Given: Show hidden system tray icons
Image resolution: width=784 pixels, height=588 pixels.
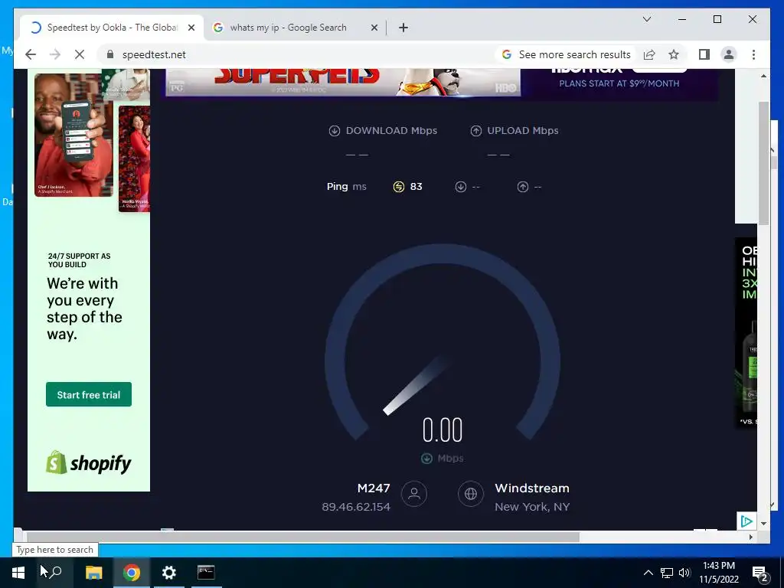Looking at the screenshot, I should [x=648, y=573].
